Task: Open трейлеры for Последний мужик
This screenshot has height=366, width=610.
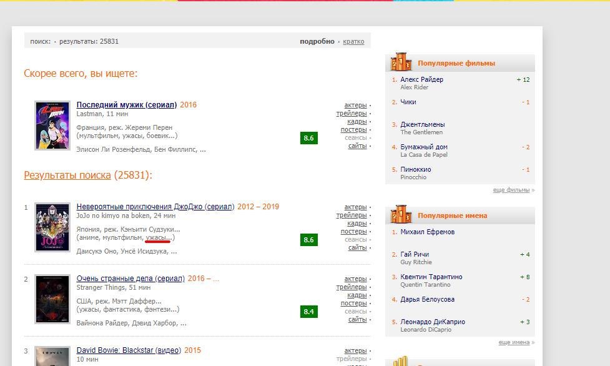Action: coord(352,113)
